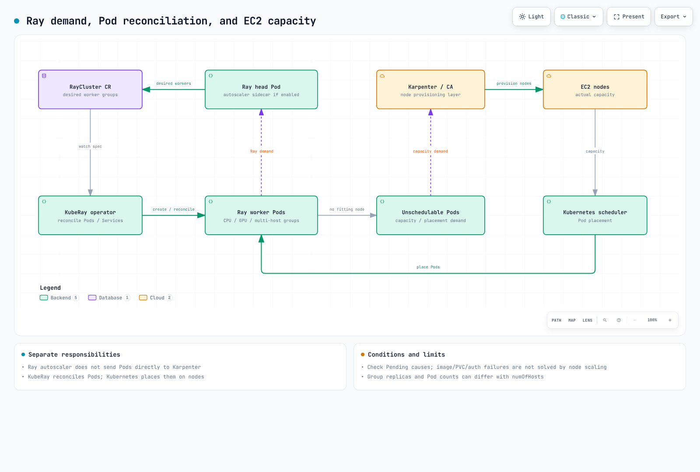Viewport: 700px width, 472px height.
Task: Switch to Light theme
Action: (x=531, y=17)
